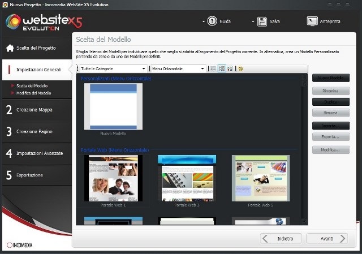Viewport: 362px width, 254px height.
Task: Select the medium thumbnails view icon
Action: pyautogui.click(x=222, y=68)
